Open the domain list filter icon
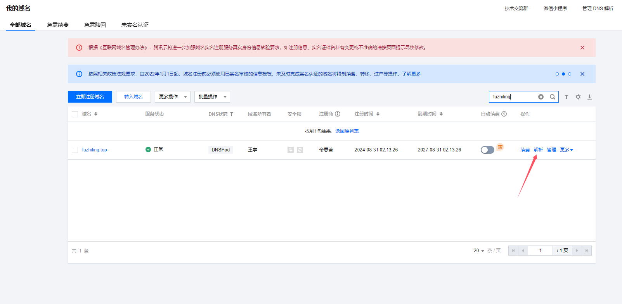The width and height of the screenshot is (622, 304). tap(566, 97)
